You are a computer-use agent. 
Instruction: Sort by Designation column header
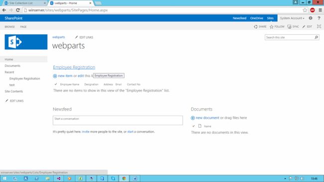(91, 84)
